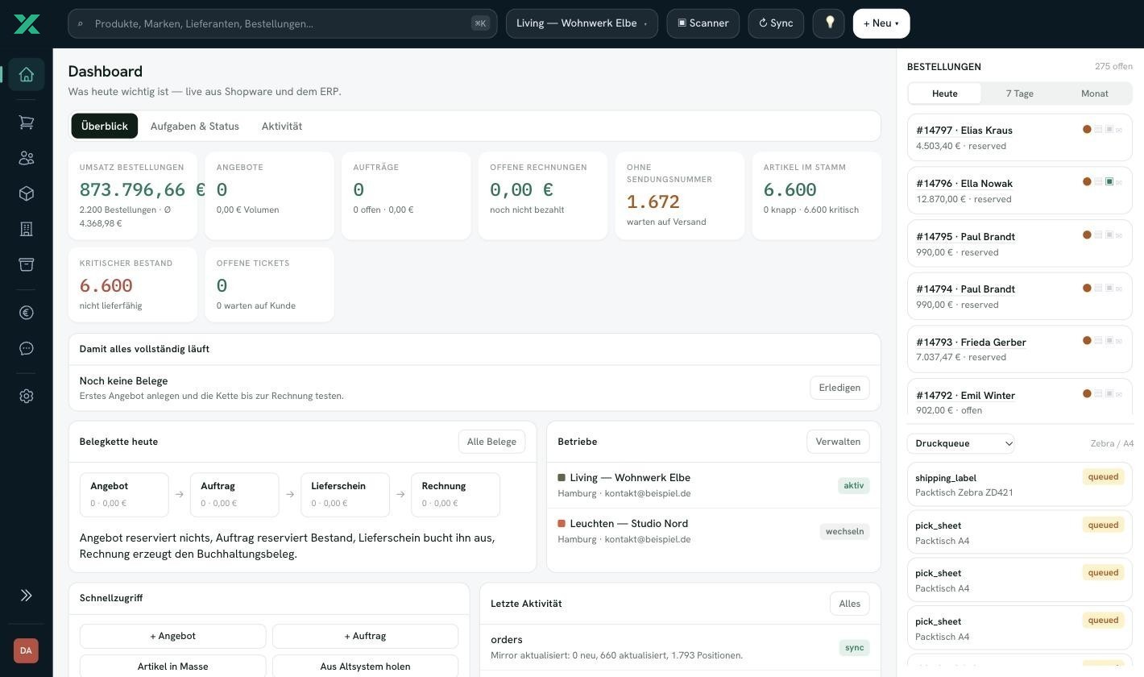
Task: Open the customers (people) sidebar icon
Action: 26,158
